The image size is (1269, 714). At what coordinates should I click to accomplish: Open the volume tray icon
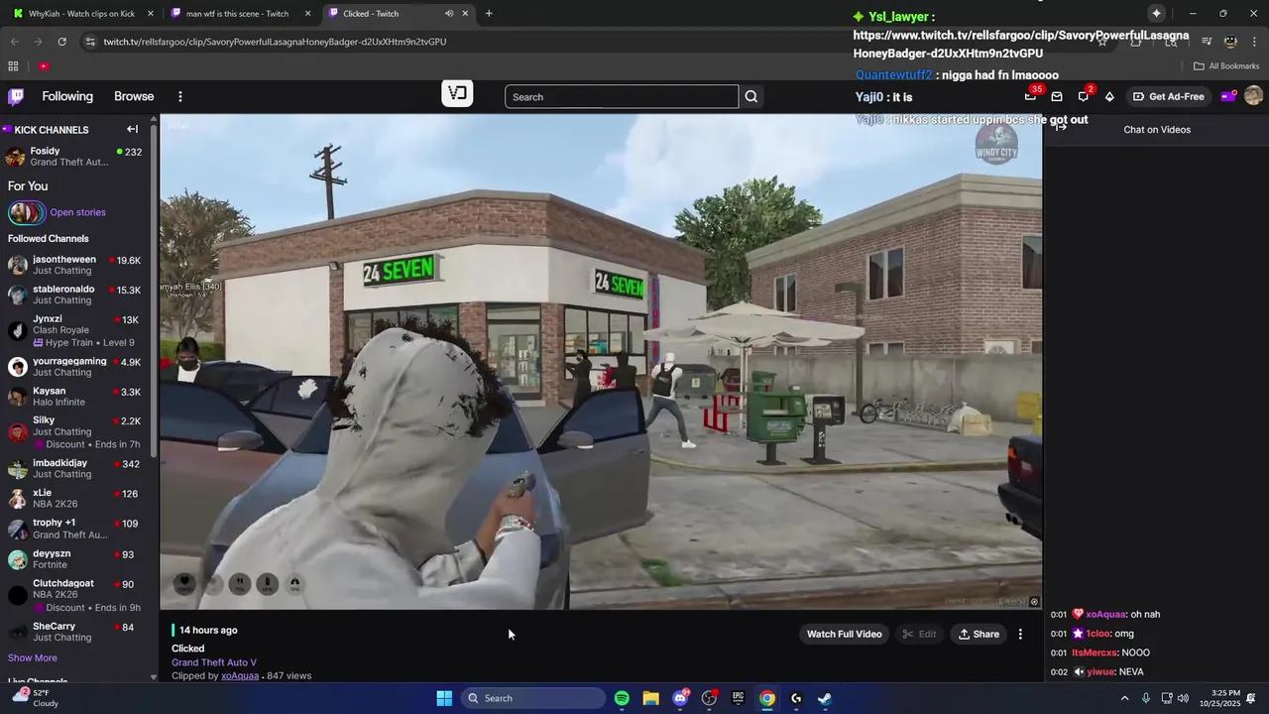pyautogui.click(x=1185, y=698)
